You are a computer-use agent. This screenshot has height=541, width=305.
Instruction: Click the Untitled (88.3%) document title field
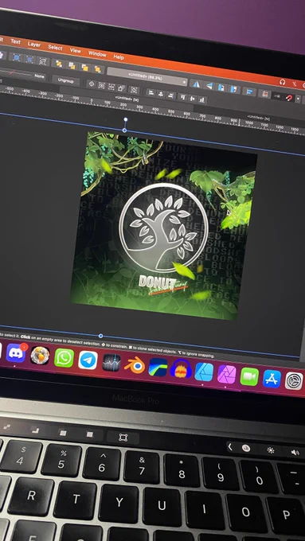(147, 76)
